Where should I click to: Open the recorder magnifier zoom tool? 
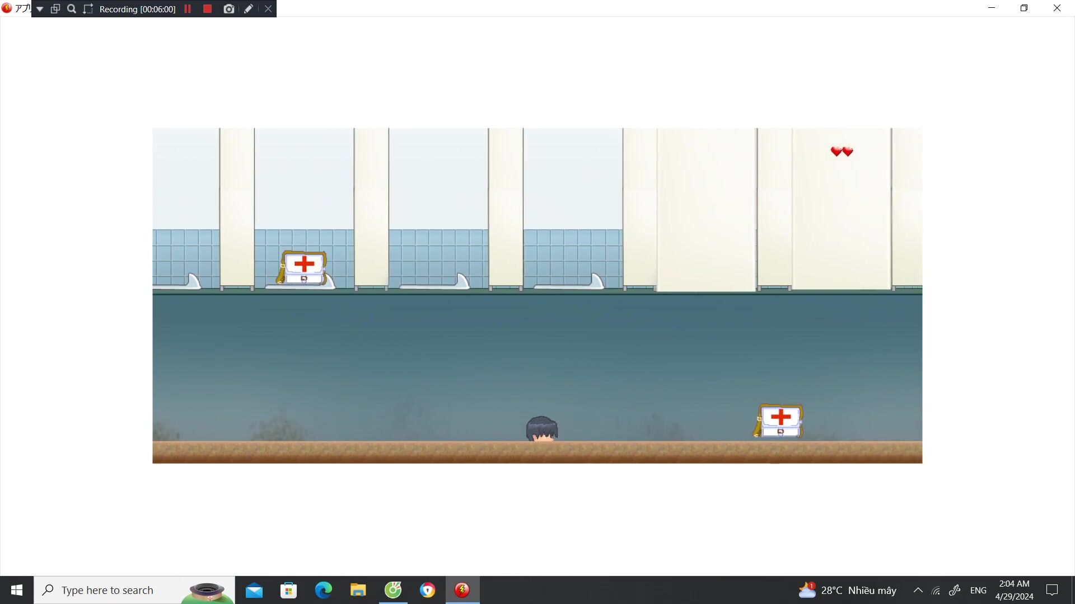point(72,9)
